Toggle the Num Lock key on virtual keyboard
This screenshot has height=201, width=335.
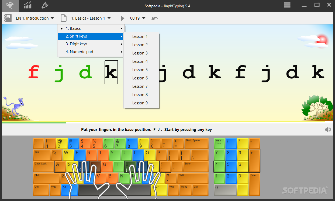pos(219,143)
